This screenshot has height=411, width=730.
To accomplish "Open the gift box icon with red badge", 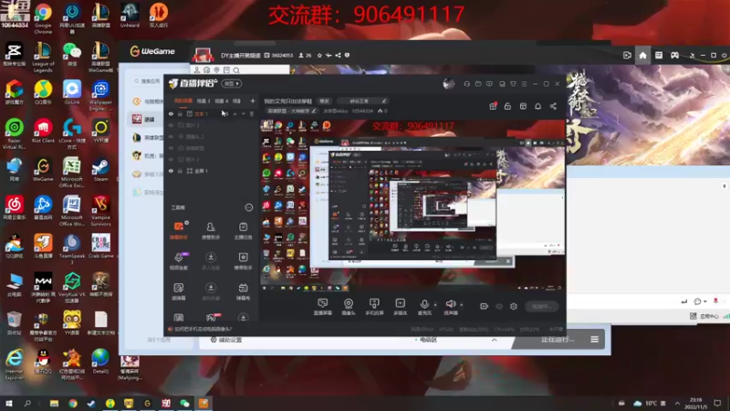I will pyautogui.click(x=493, y=106).
